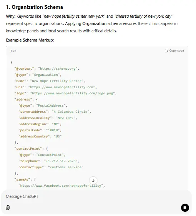Click the Copy code text label
196x216 pixels.
pos(176,50)
